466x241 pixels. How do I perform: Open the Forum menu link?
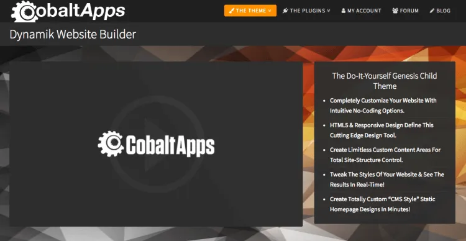point(405,11)
